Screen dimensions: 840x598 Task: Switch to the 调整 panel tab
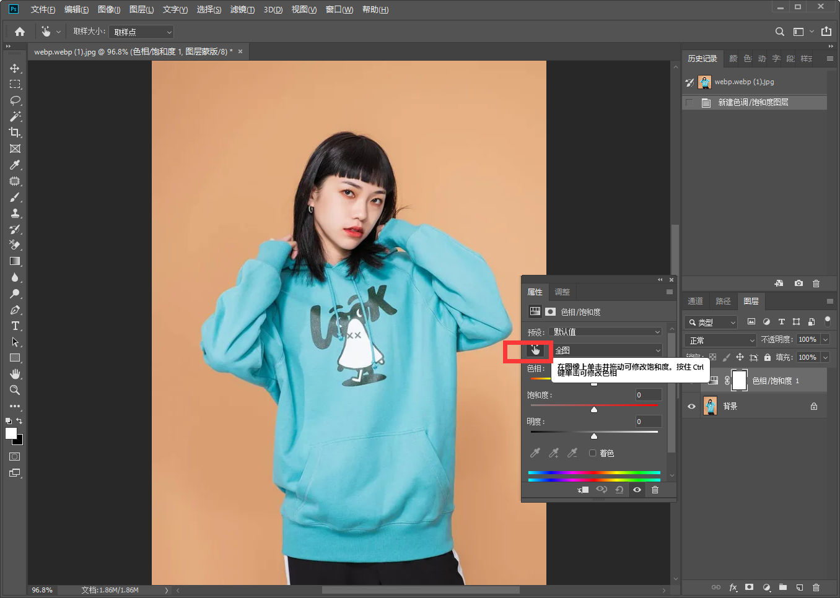pyautogui.click(x=562, y=292)
